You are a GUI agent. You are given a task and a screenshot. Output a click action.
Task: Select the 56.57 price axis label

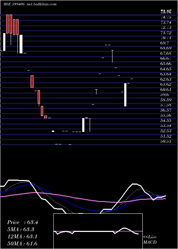pos(166,110)
